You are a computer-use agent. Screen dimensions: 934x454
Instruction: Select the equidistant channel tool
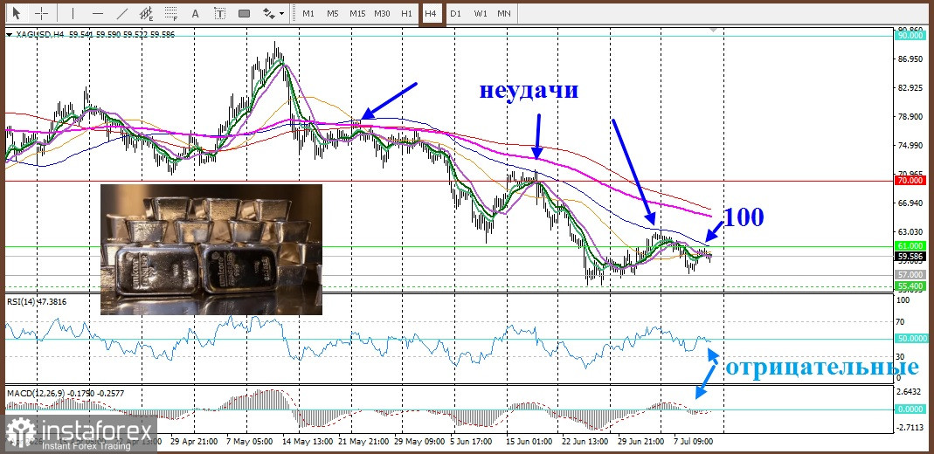(x=147, y=12)
